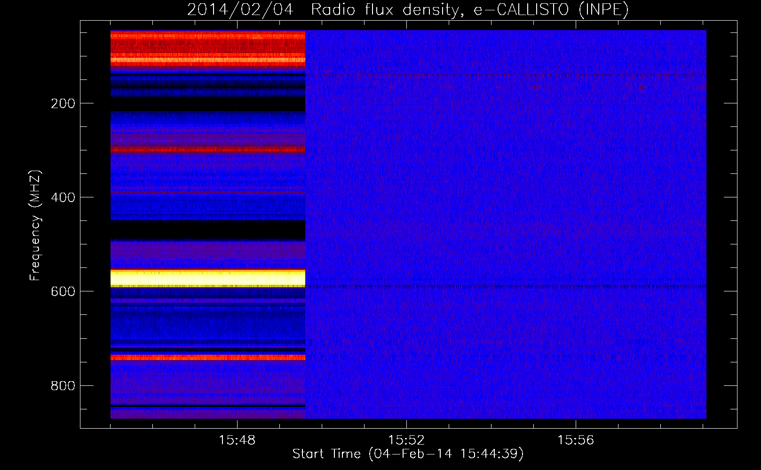The width and height of the screenshot is (761, 470).
Task: Click the '800' frequency tick label
Action: click(63, 386)
